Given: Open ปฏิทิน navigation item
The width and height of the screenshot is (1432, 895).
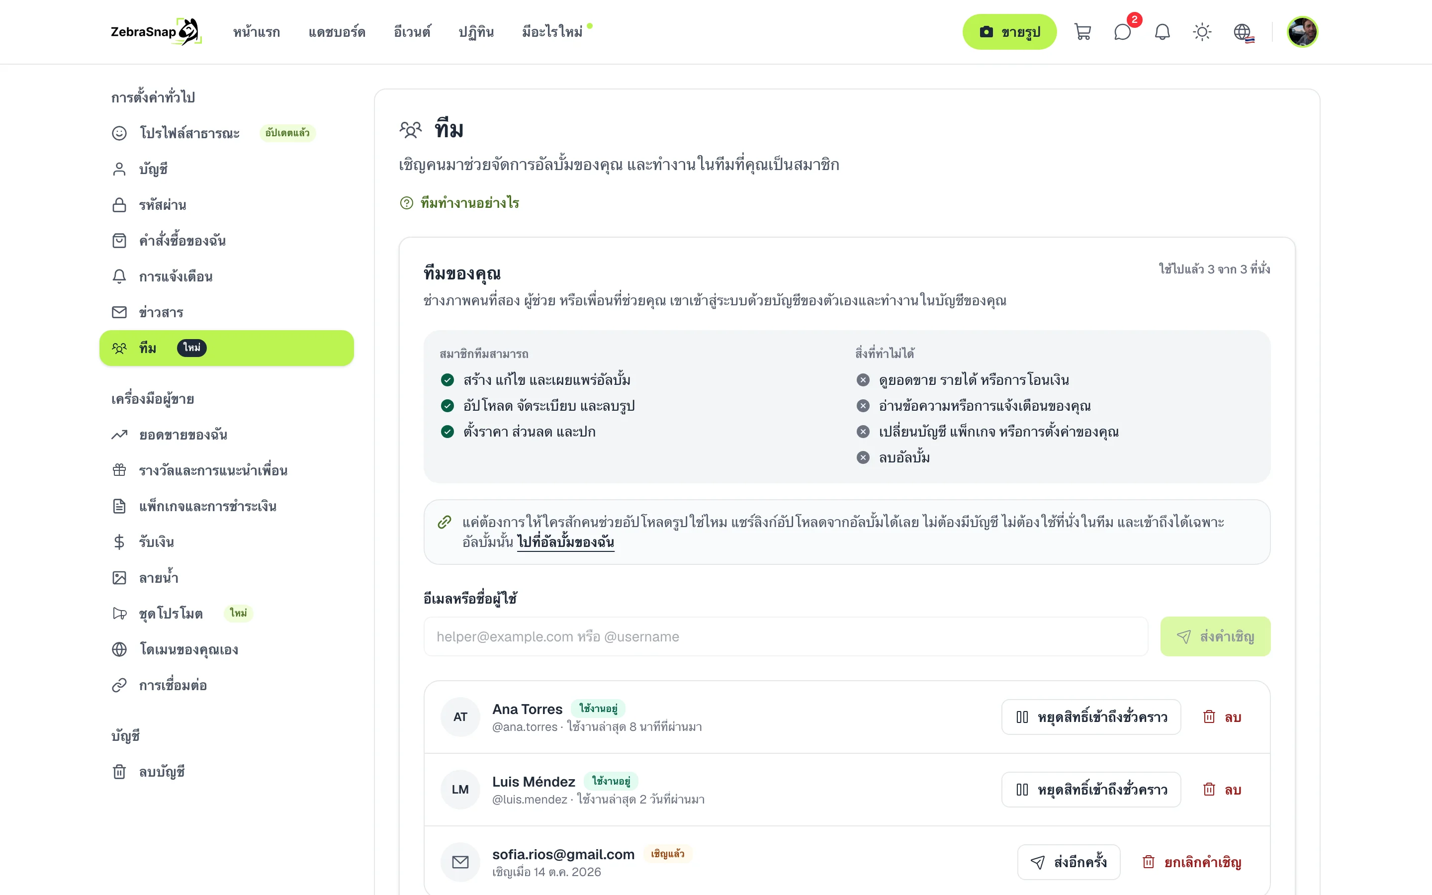Looking at the screenshot, I should tap(476, 32).
